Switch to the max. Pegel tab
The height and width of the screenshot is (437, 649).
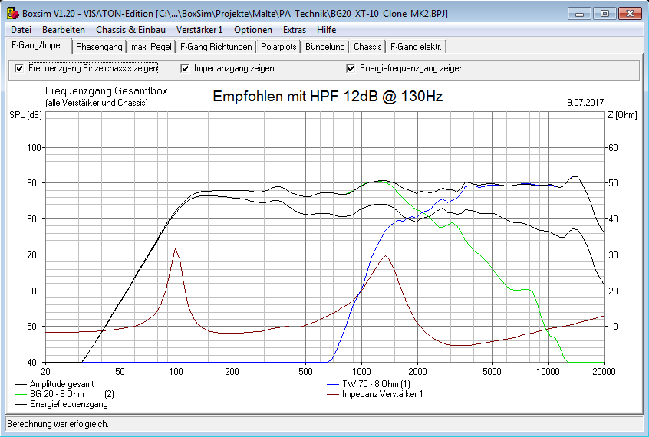pyautogui.click(x=150, y=47)
